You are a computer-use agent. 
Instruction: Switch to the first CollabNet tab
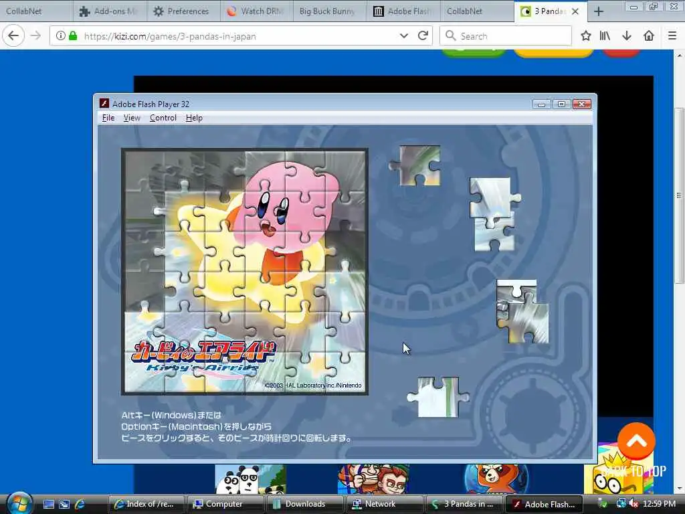click(x=36, y=11)
